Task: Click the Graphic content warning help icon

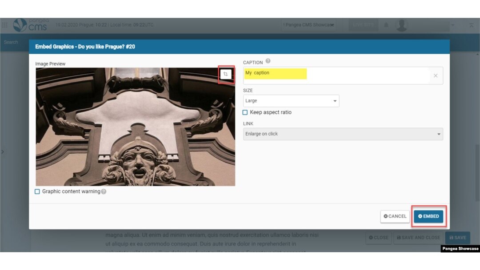Action: point(104,192)
